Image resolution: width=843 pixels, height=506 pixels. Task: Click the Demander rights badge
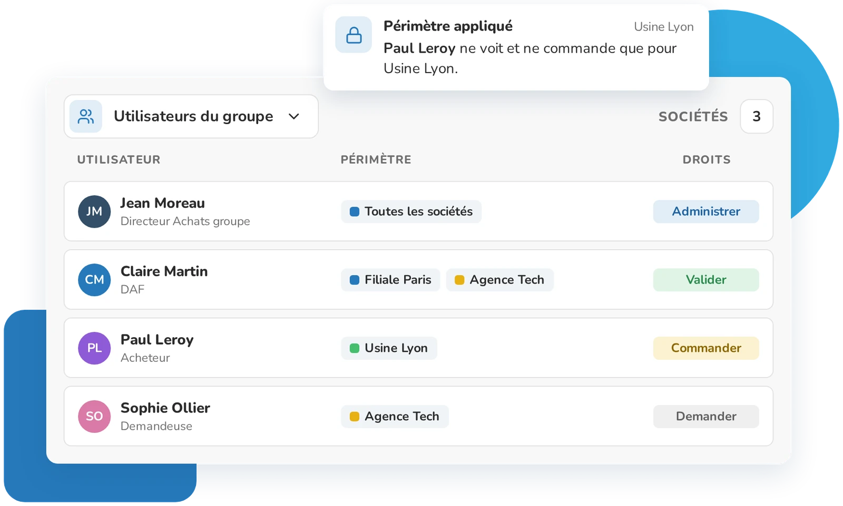coord(706,417)
